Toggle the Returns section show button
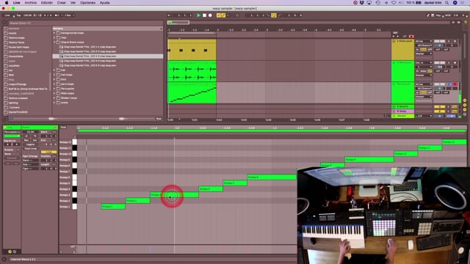The width and height of the screenshot is (470, 264). (465, 105)
